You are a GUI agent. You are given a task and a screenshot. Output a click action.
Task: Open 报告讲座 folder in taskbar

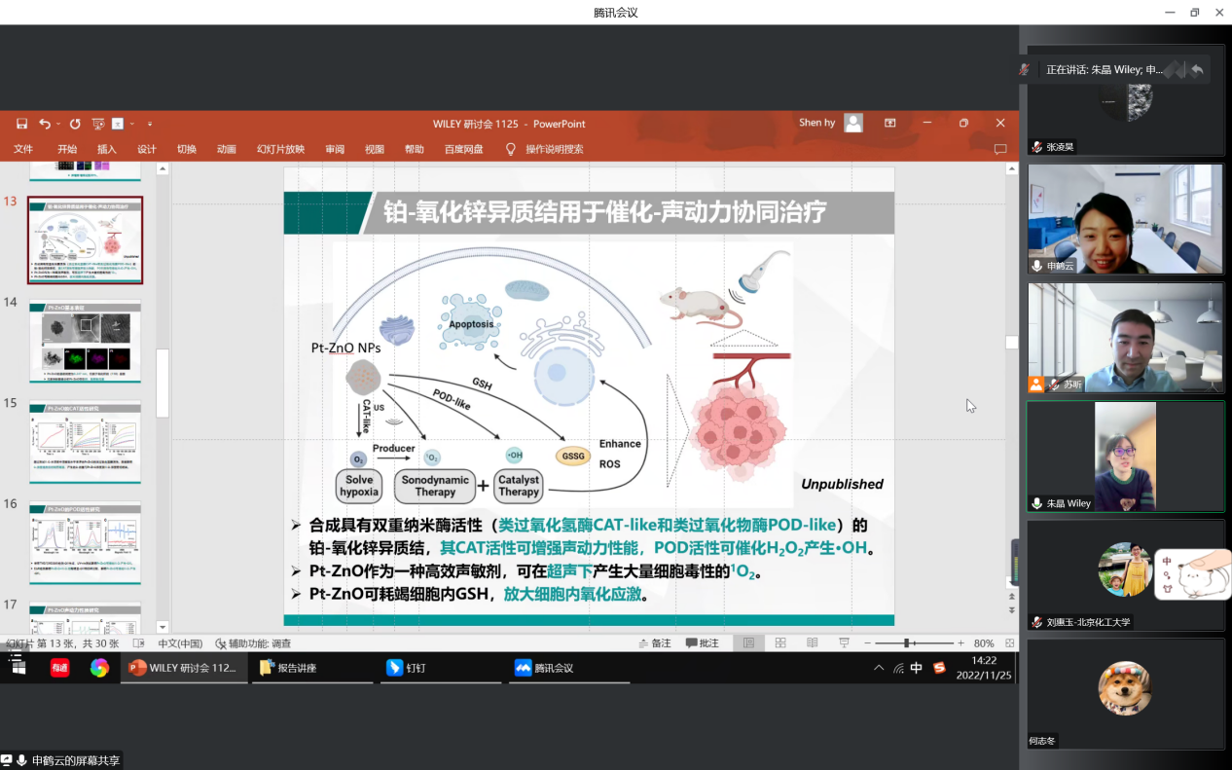click(312, 668)
